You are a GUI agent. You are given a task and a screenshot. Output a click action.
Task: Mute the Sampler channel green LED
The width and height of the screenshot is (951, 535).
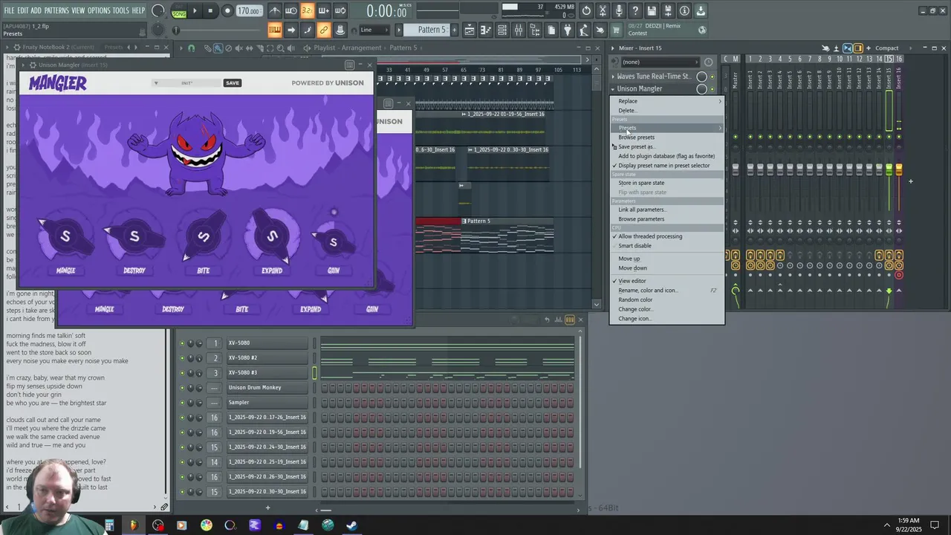182,403
